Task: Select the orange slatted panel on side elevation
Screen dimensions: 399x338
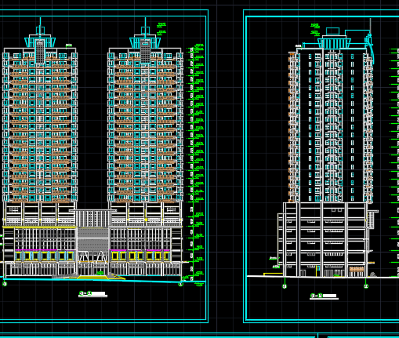Action: point(357,269)
